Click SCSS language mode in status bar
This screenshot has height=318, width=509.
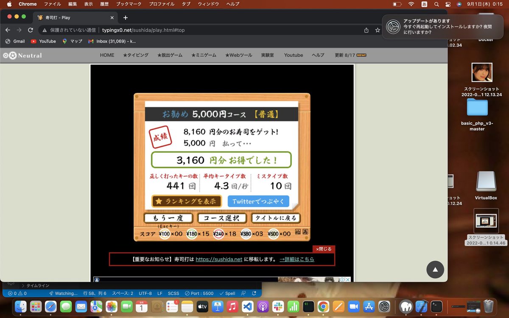point(173,293)
